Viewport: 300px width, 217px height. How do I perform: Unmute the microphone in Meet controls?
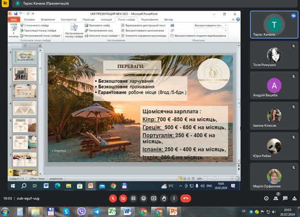pos(113,198)
